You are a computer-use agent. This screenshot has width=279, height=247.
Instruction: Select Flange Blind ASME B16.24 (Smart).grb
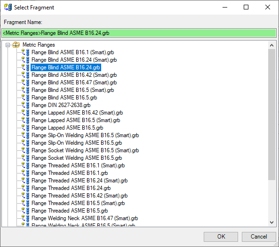74,60
